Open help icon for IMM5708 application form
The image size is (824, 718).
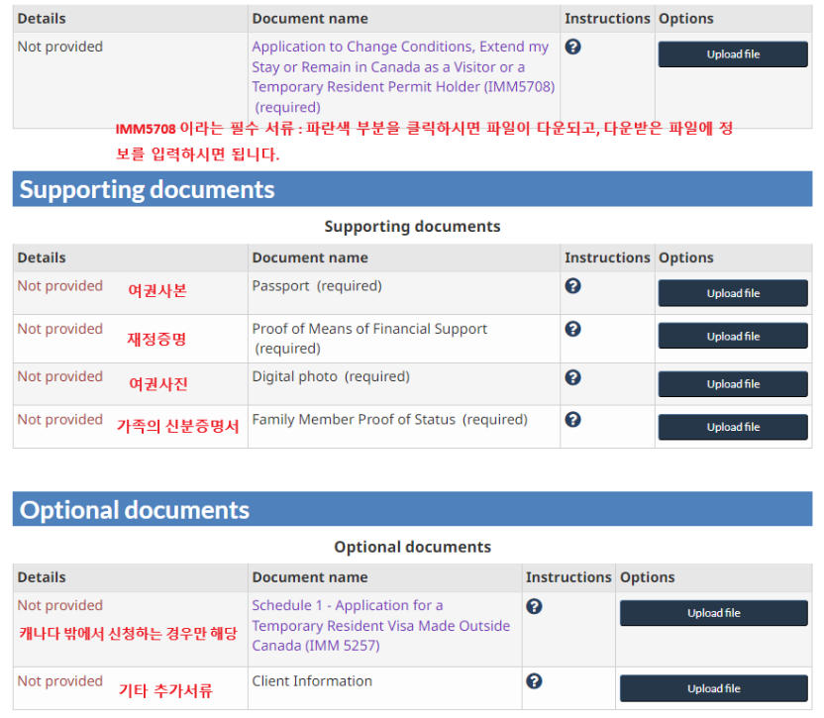coord(572,47)
